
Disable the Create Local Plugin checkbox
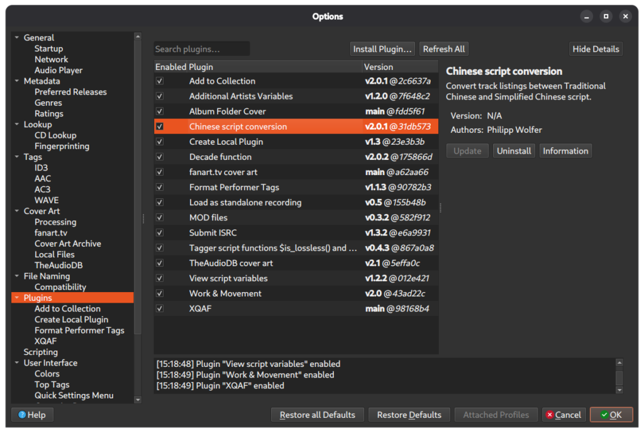tap(160, 142)
